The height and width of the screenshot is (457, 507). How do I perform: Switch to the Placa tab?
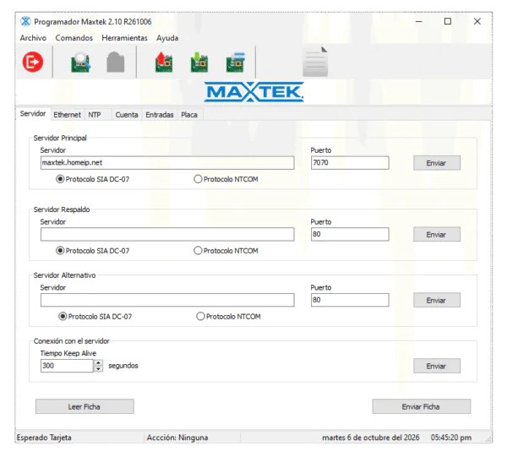(189, 115)
